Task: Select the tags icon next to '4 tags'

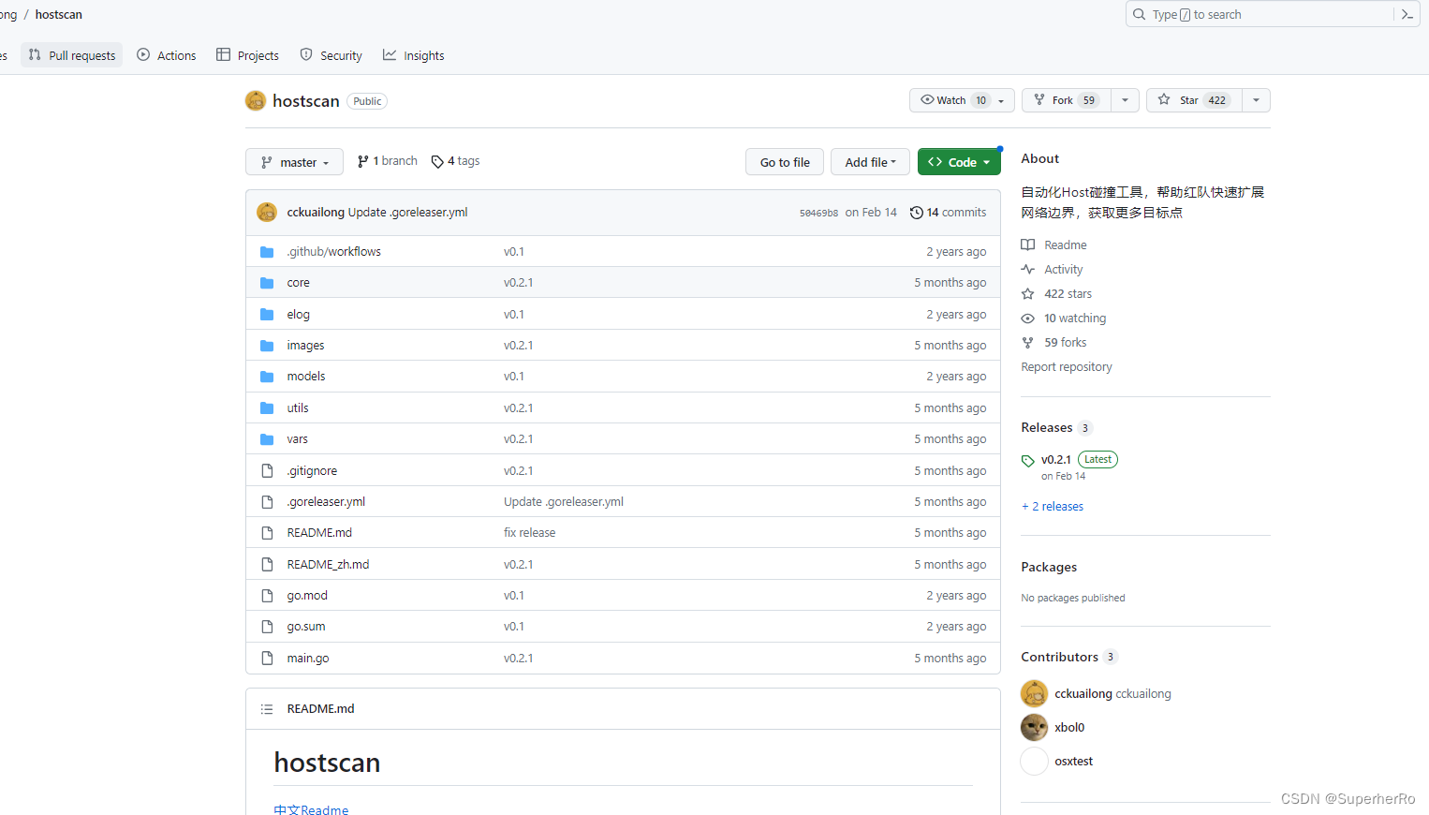Action: click(437, 160)
